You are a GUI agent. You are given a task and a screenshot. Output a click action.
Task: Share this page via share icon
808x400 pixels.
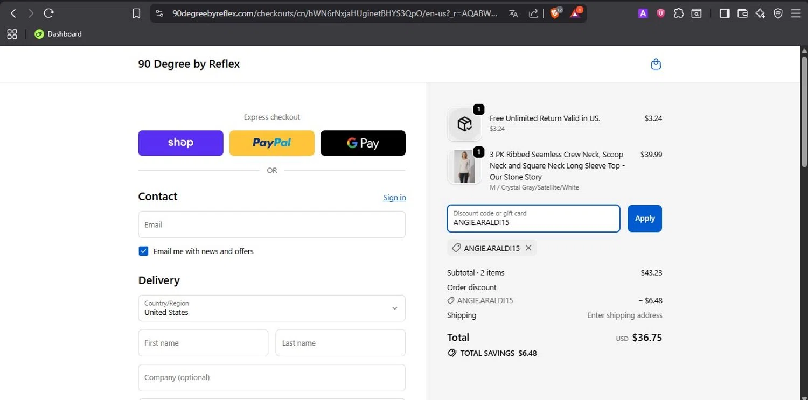(533, 13)
